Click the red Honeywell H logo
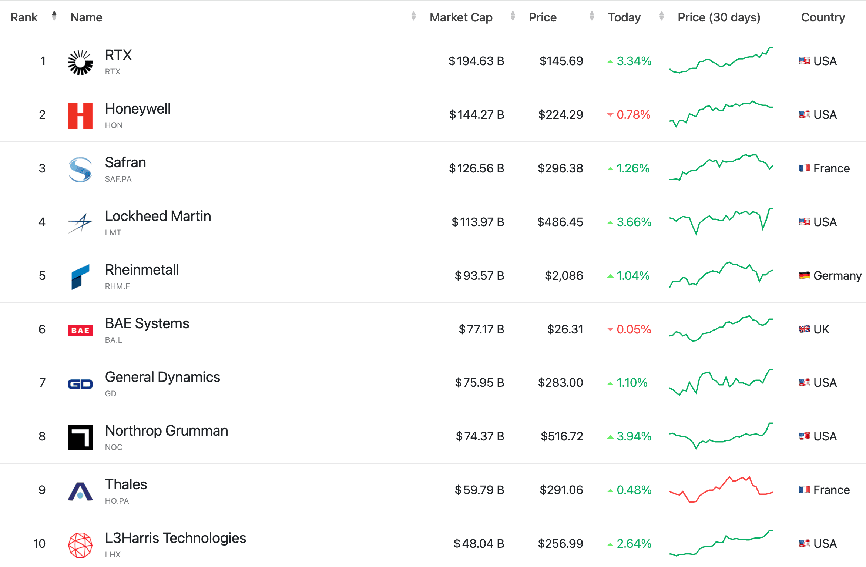This screenshot has height=567, width=866. (80, 116)
